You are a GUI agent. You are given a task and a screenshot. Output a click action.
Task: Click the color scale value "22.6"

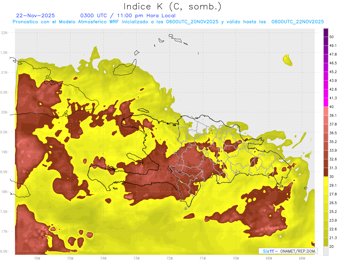pyautogui.click(x=333, y=229)
